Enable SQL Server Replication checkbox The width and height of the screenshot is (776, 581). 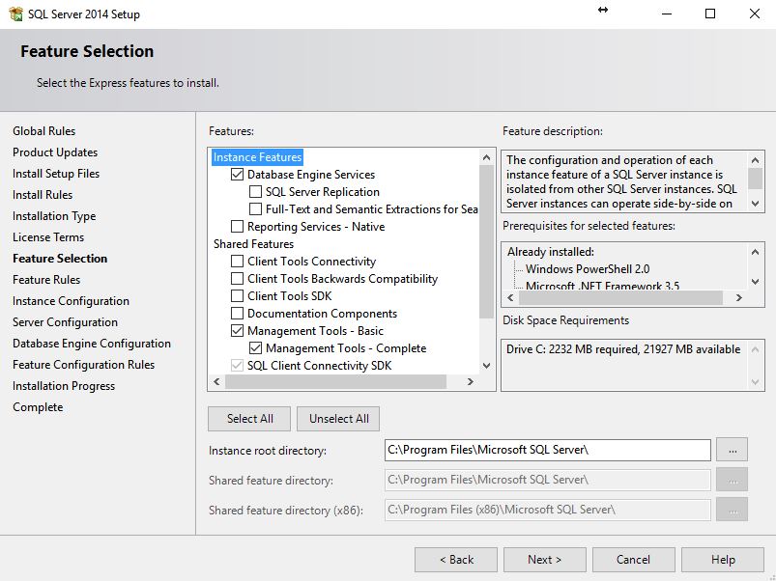(x=255, y=192)
